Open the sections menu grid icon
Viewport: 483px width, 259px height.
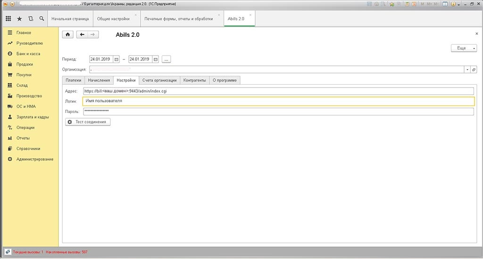click(x=8, y=19)
